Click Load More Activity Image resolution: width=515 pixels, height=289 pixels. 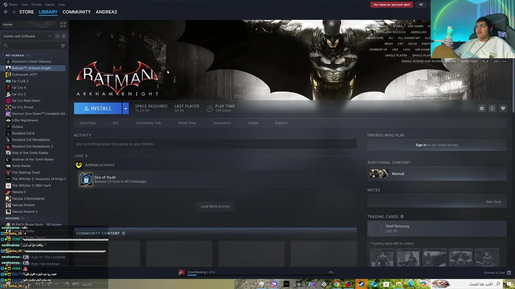(x=215, y=206)
